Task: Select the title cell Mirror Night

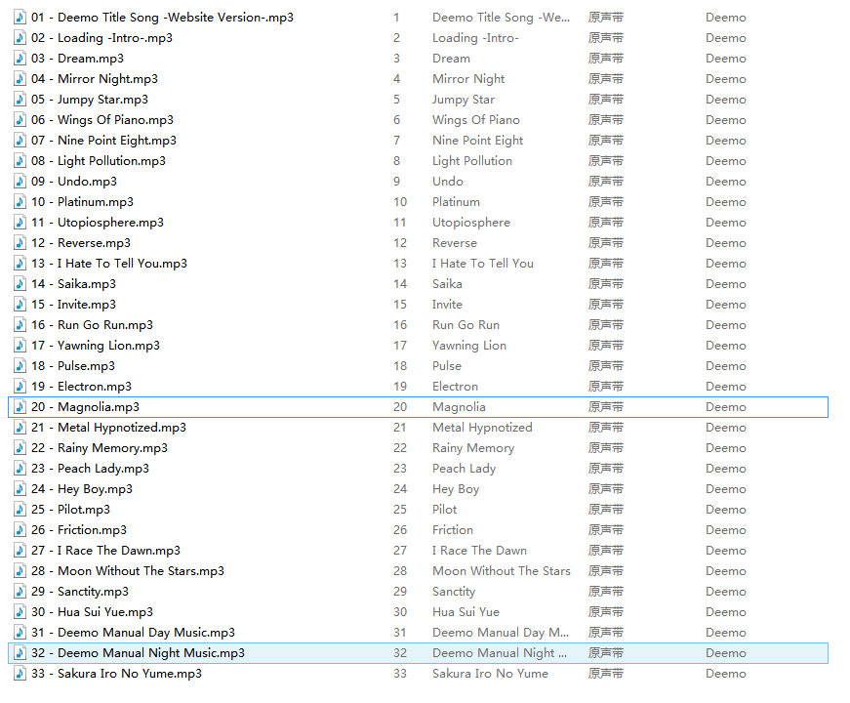Action: point(468,79)
